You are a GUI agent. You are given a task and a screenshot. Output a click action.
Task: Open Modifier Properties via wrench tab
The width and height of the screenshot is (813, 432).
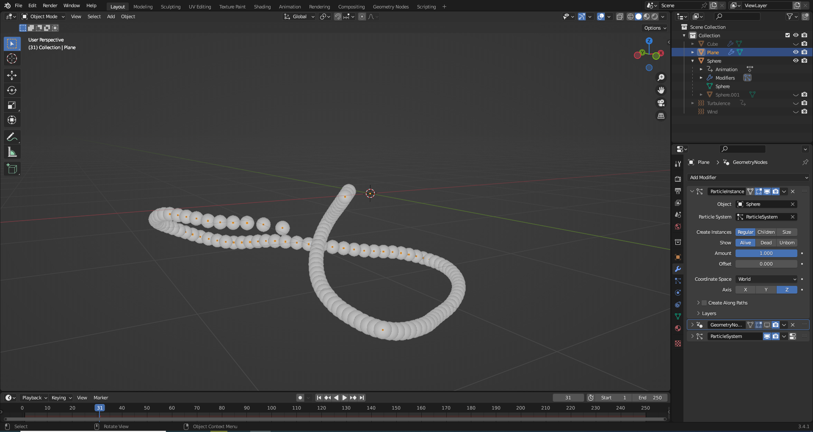pos(678,269)
